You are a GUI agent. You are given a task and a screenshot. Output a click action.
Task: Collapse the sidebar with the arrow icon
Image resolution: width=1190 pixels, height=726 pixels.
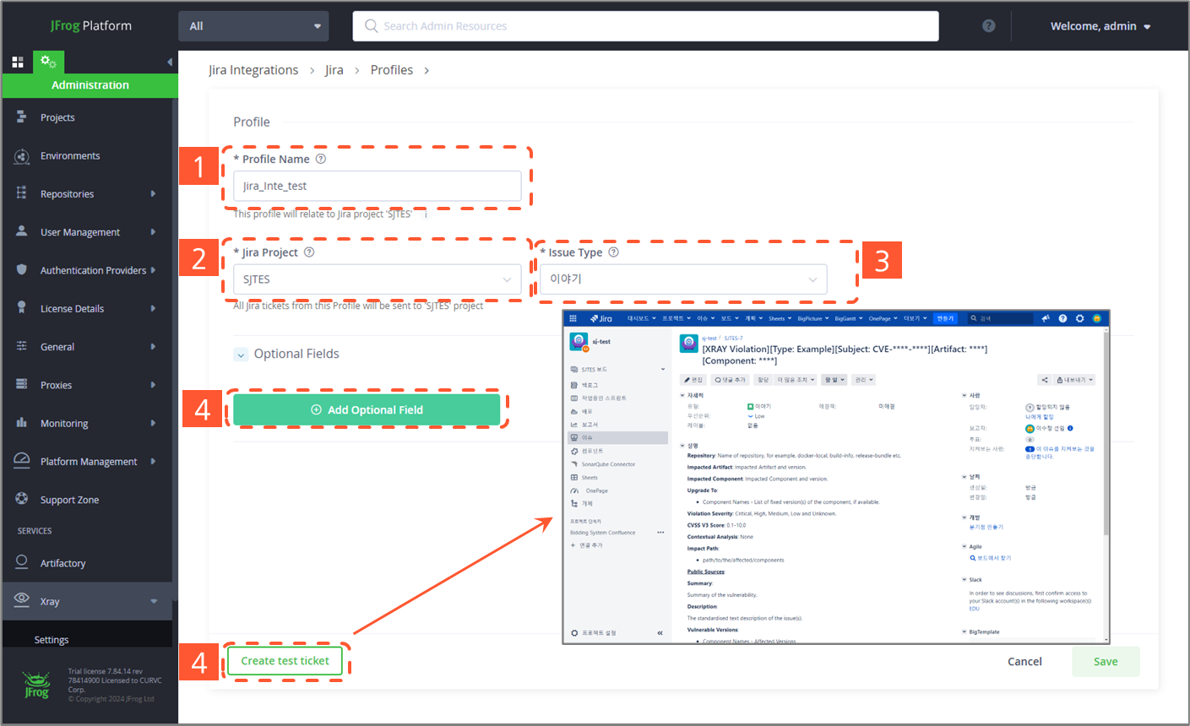point(169,62)
